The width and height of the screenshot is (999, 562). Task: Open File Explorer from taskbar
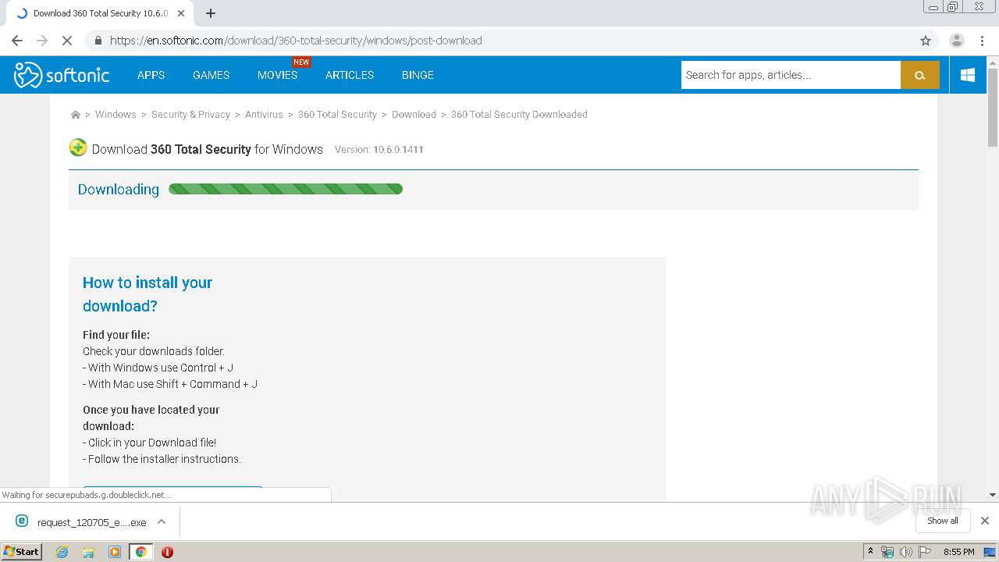88,552
